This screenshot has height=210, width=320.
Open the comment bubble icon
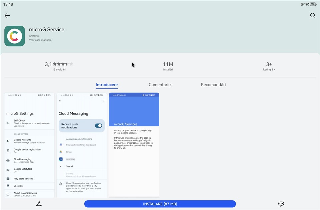click(281, 204)
